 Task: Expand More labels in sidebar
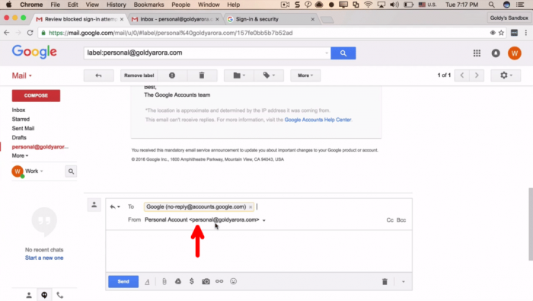coord(20,155)
